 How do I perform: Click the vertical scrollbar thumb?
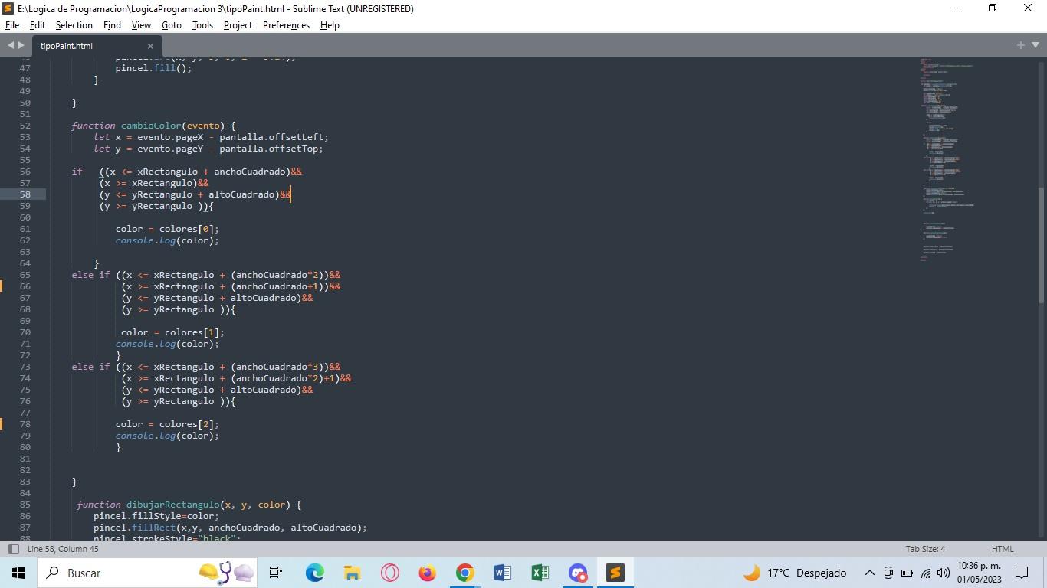tap(1041, 245)
